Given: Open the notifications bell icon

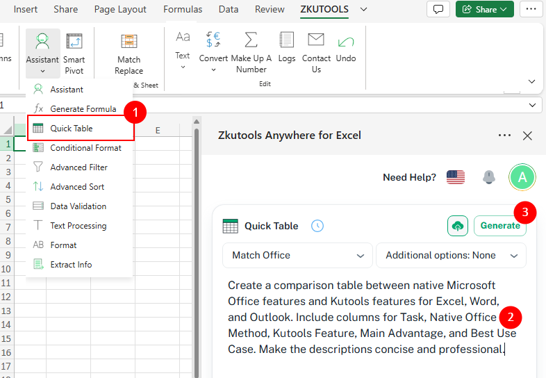Looking at the screenshot, I should click(x=489, y=177).
